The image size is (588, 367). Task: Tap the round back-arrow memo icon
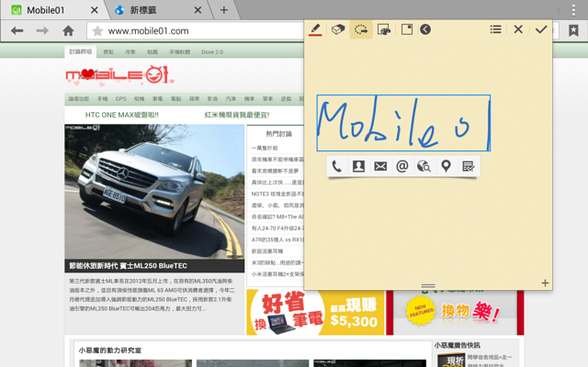425,29
